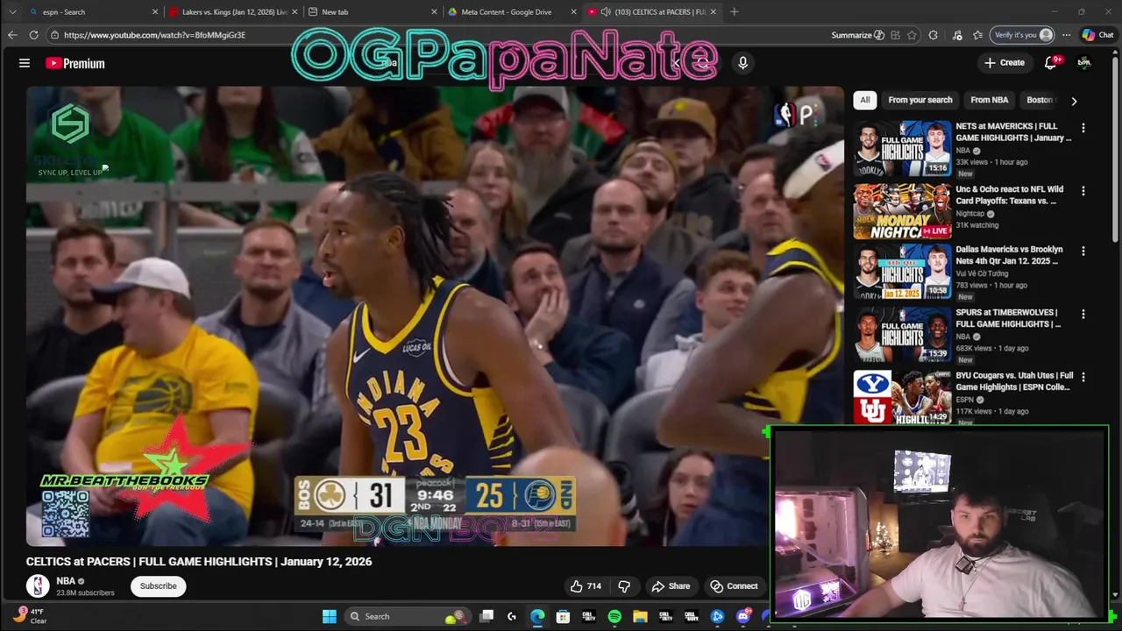Click the Create button
Image resolution: width=1122 pixels, height=631 pixels.
coord(1004,63)
